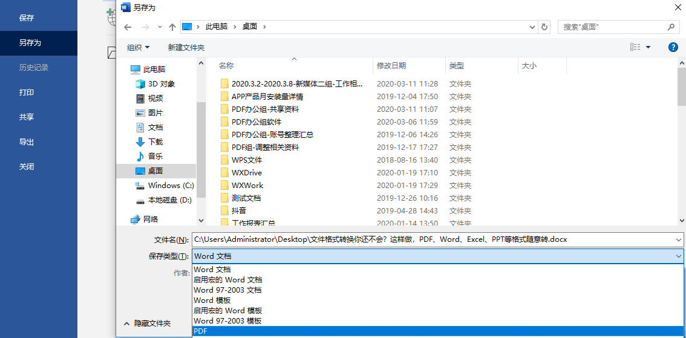Select folder 测试文档
This screenshot has width=686, height=338.
pos(240,198)
